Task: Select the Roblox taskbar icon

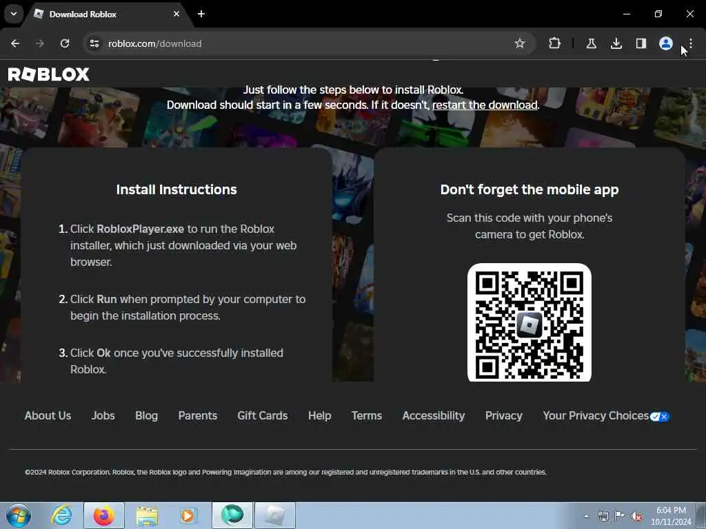Action: pyautogui.click(x=275, y=515)
